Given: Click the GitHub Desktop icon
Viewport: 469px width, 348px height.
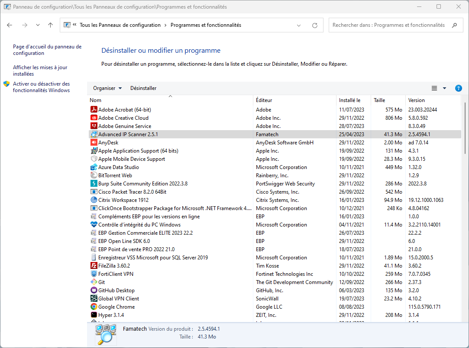Looking at the screenshot, I should [x=94, y=291].
